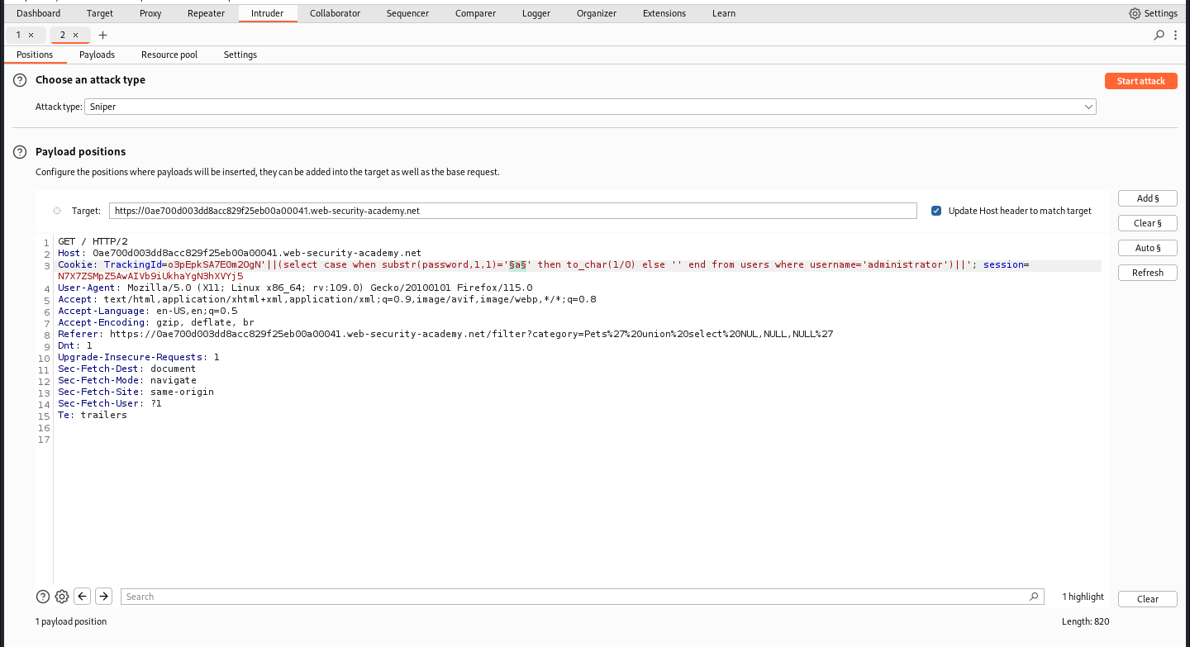Open the Repeater tab
Image resolution: width=1190 pixels, height=647 pixels.
(x=206, y=13)
